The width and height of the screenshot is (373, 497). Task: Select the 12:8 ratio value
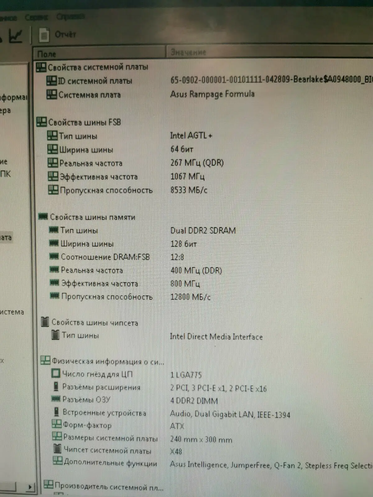point(177,257)
